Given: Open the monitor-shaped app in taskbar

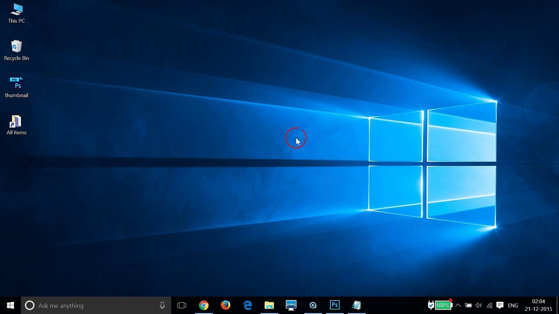Looking at the screenshot, I should point(291,305).
